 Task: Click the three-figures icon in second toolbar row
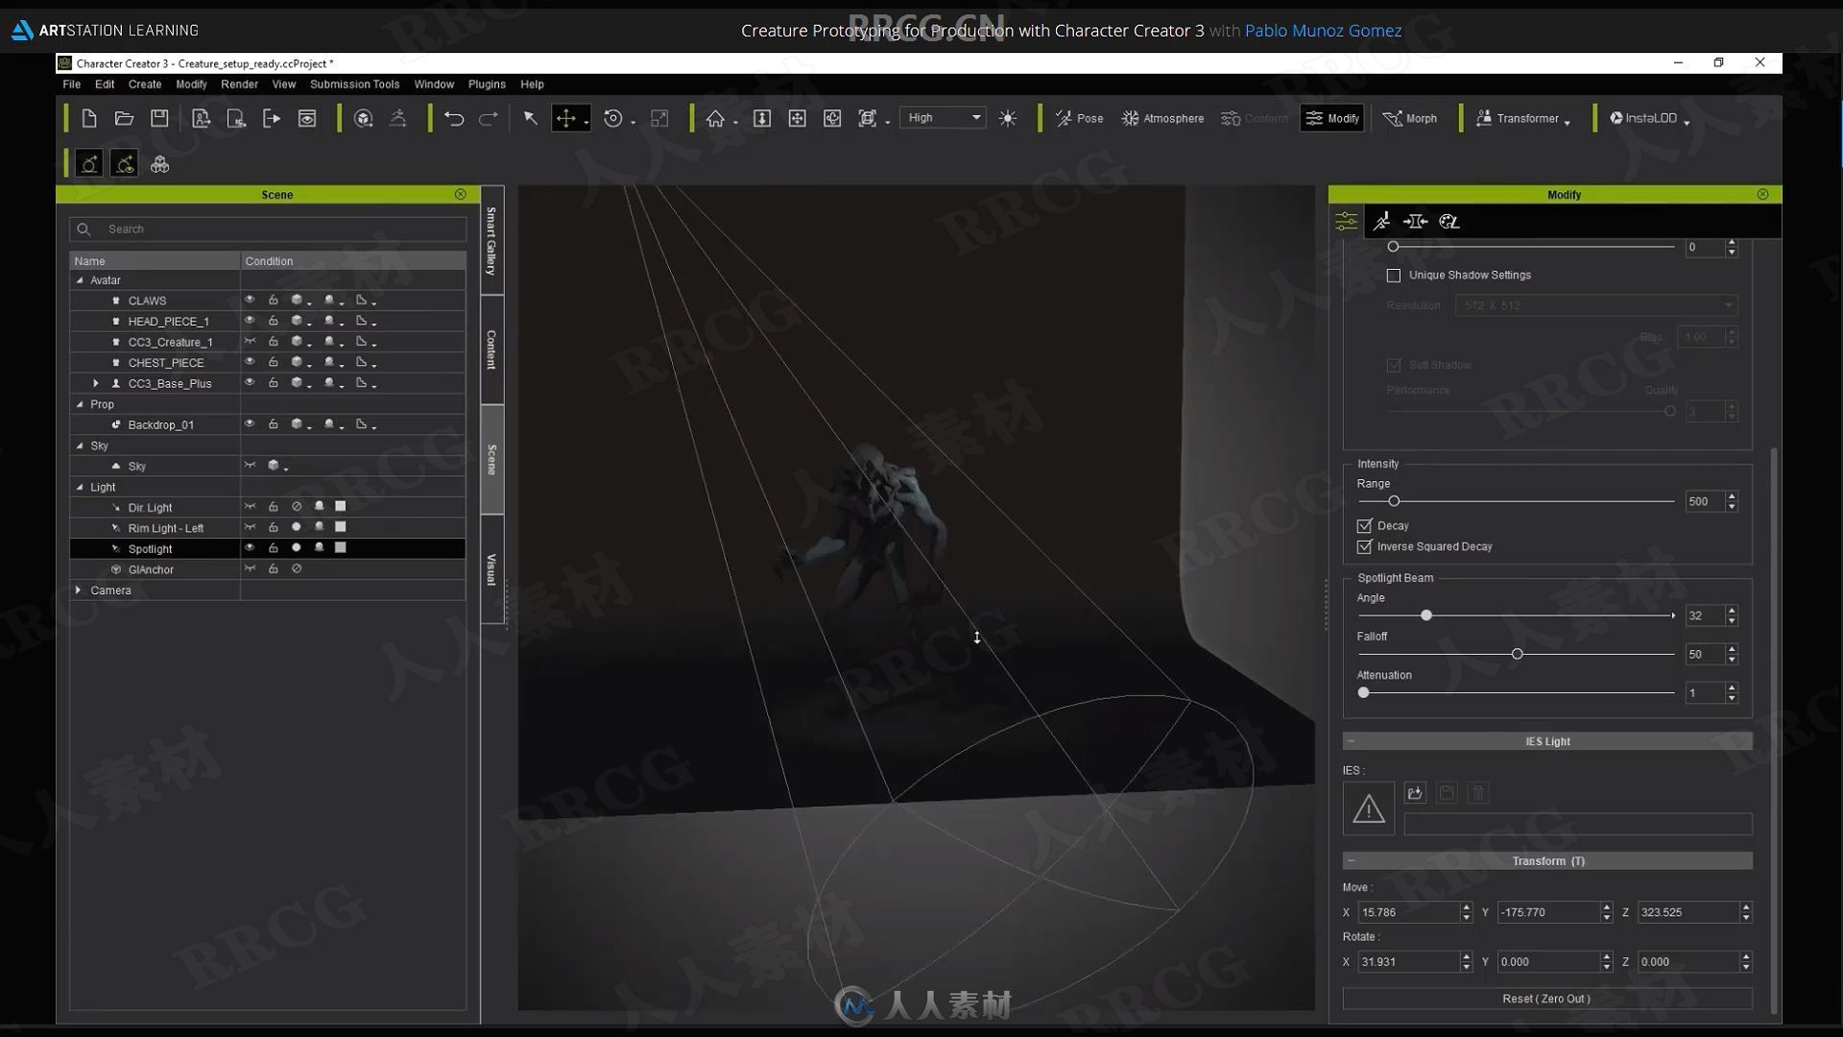(159, 164)
